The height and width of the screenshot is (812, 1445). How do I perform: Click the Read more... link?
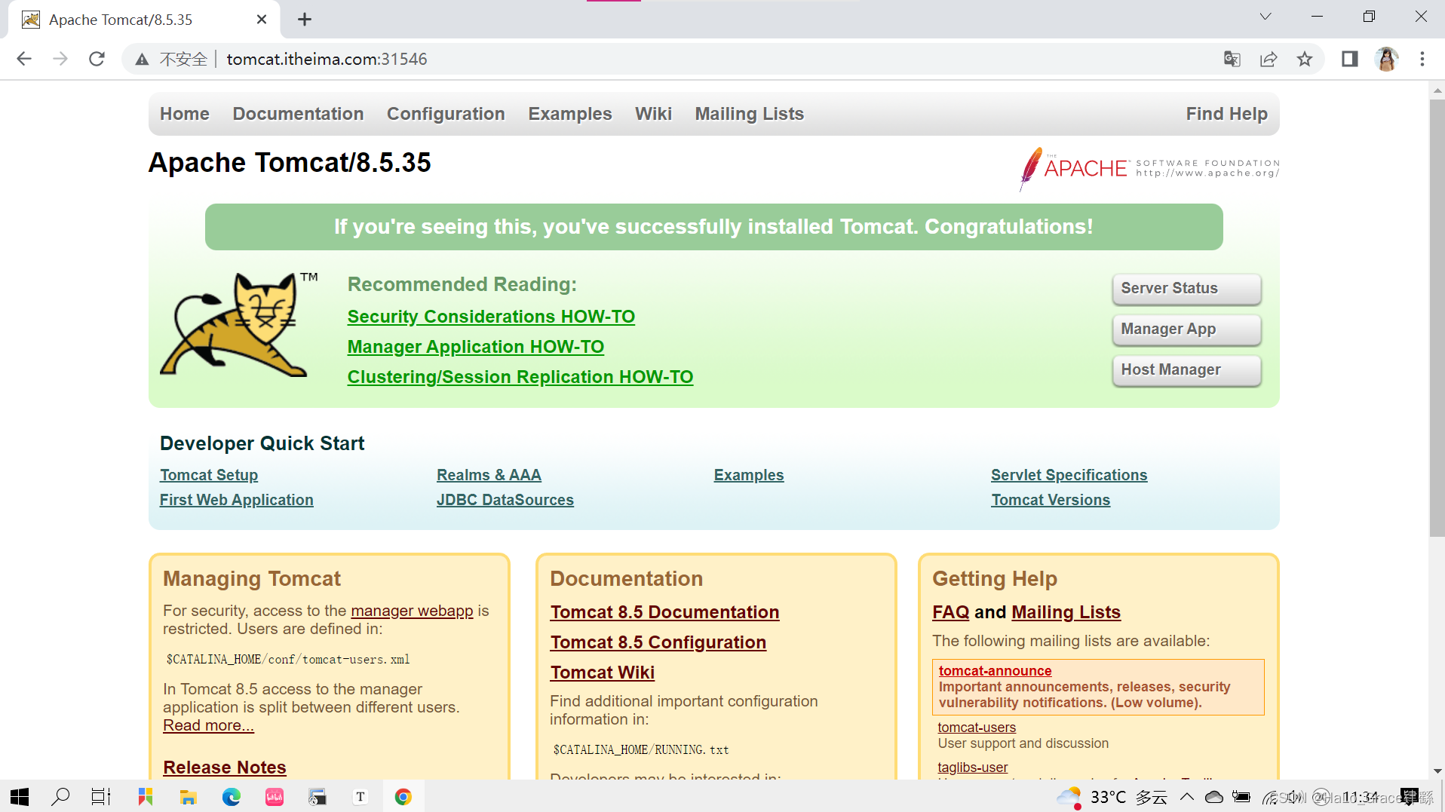tap(208, 725)
